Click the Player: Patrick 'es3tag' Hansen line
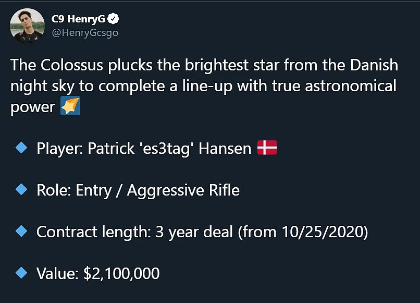 pyautogui.click(x=144, y=149)
